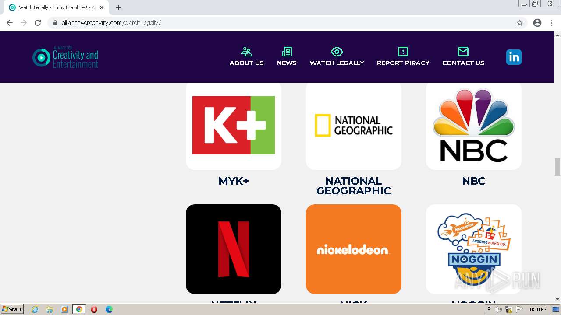Open the NBC title link

[474, 181]
